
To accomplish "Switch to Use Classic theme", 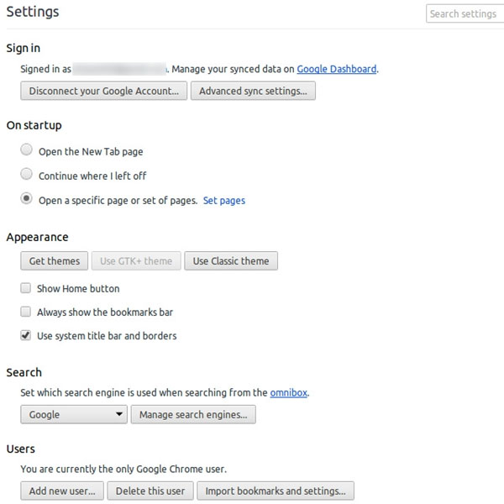I will click(231, 261).
